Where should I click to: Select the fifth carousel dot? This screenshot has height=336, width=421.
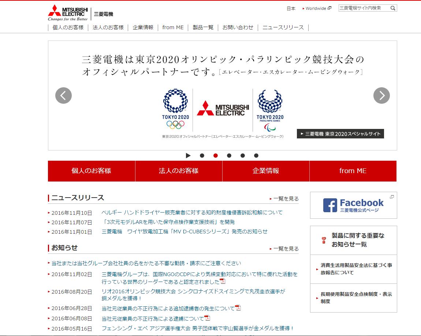click(256, 156)
